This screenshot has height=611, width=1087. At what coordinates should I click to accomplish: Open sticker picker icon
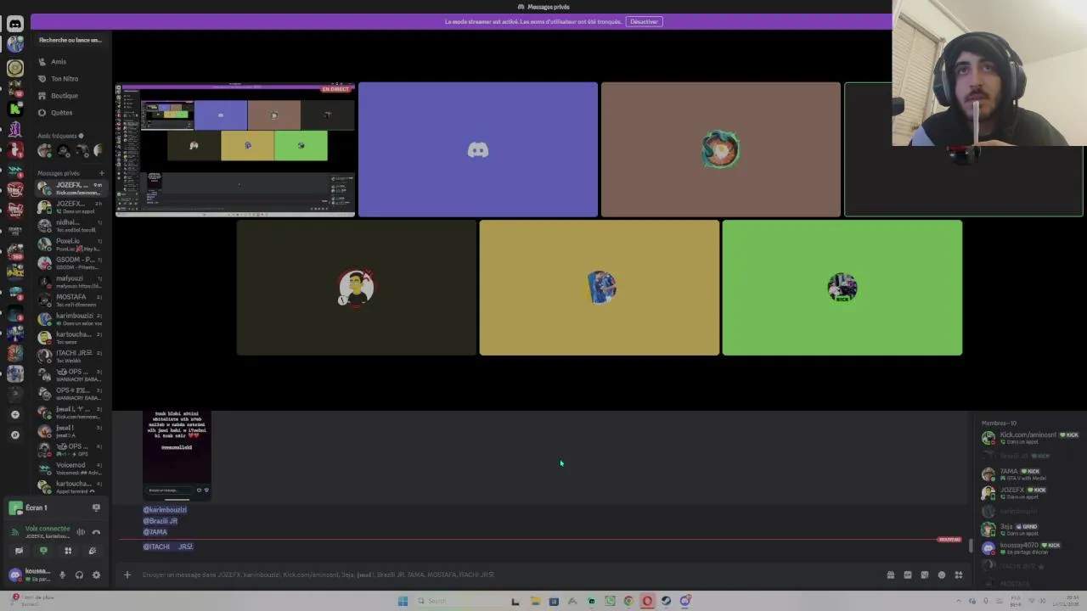924,575
